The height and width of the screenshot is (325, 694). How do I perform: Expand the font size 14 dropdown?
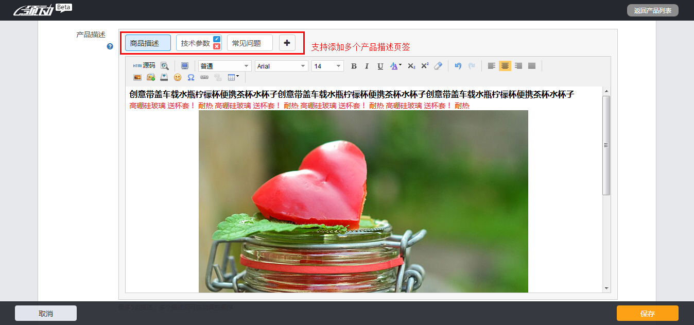327,66
